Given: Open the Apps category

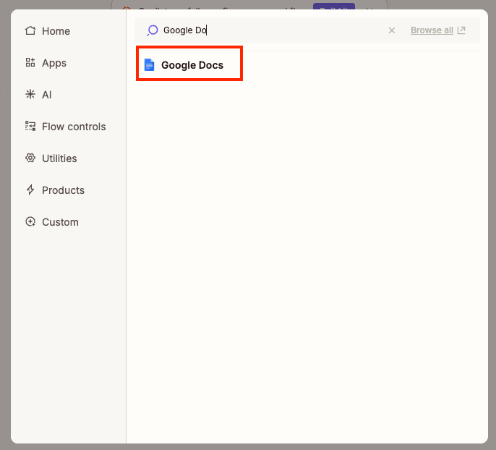Looking at the screenshot, I should click(46, 63).
